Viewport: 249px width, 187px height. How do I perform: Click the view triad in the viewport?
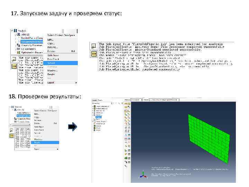pyautogui.click(x=144, y=175)
